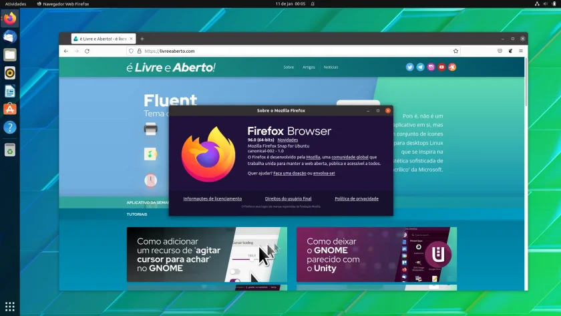Open tracking protection shield icon
The height and width of the screenshot is (316, 561).
pos(132,51)
